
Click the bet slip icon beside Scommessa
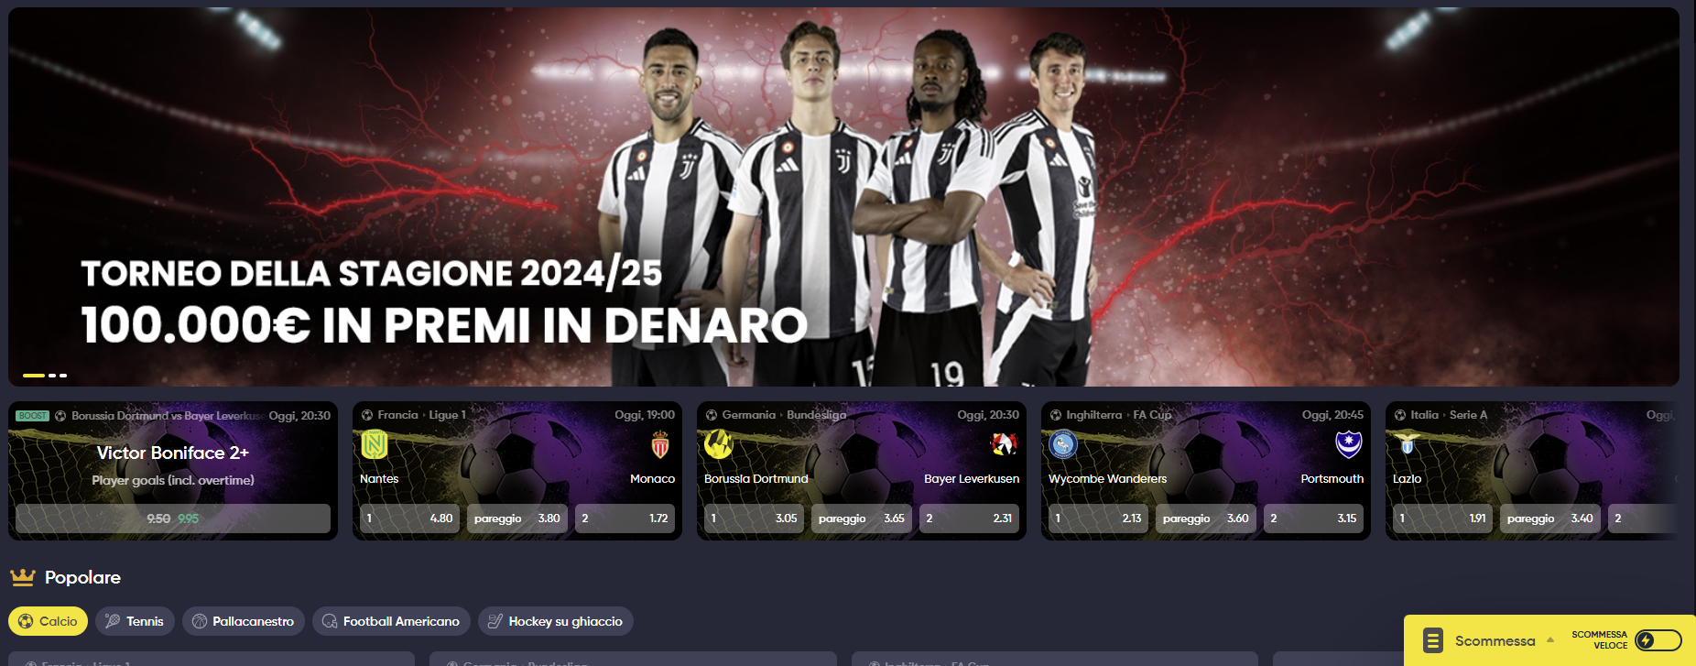tap(1433, 640)
